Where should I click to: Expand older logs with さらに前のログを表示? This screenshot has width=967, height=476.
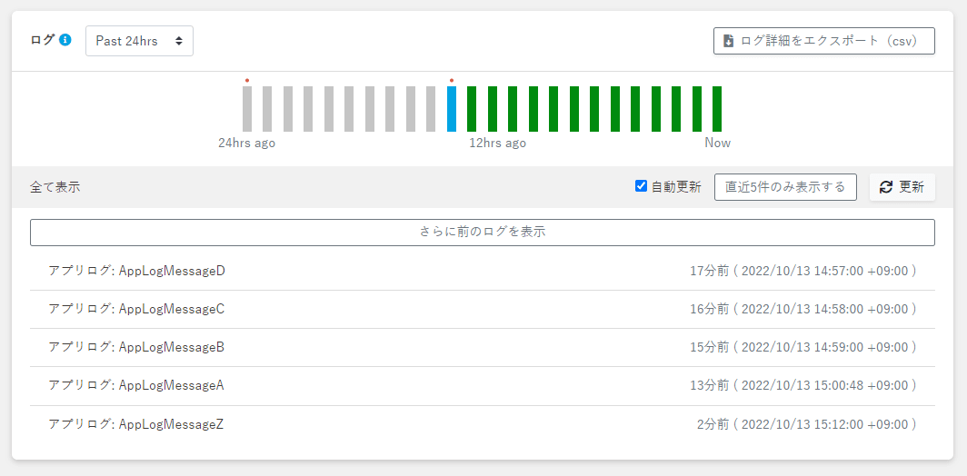coord(482,232)
